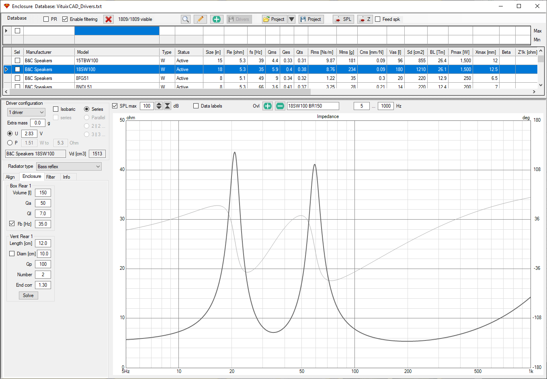The image size is (547, 379).
Task: Open project with the folder Project button
Action: pos(275,19)
